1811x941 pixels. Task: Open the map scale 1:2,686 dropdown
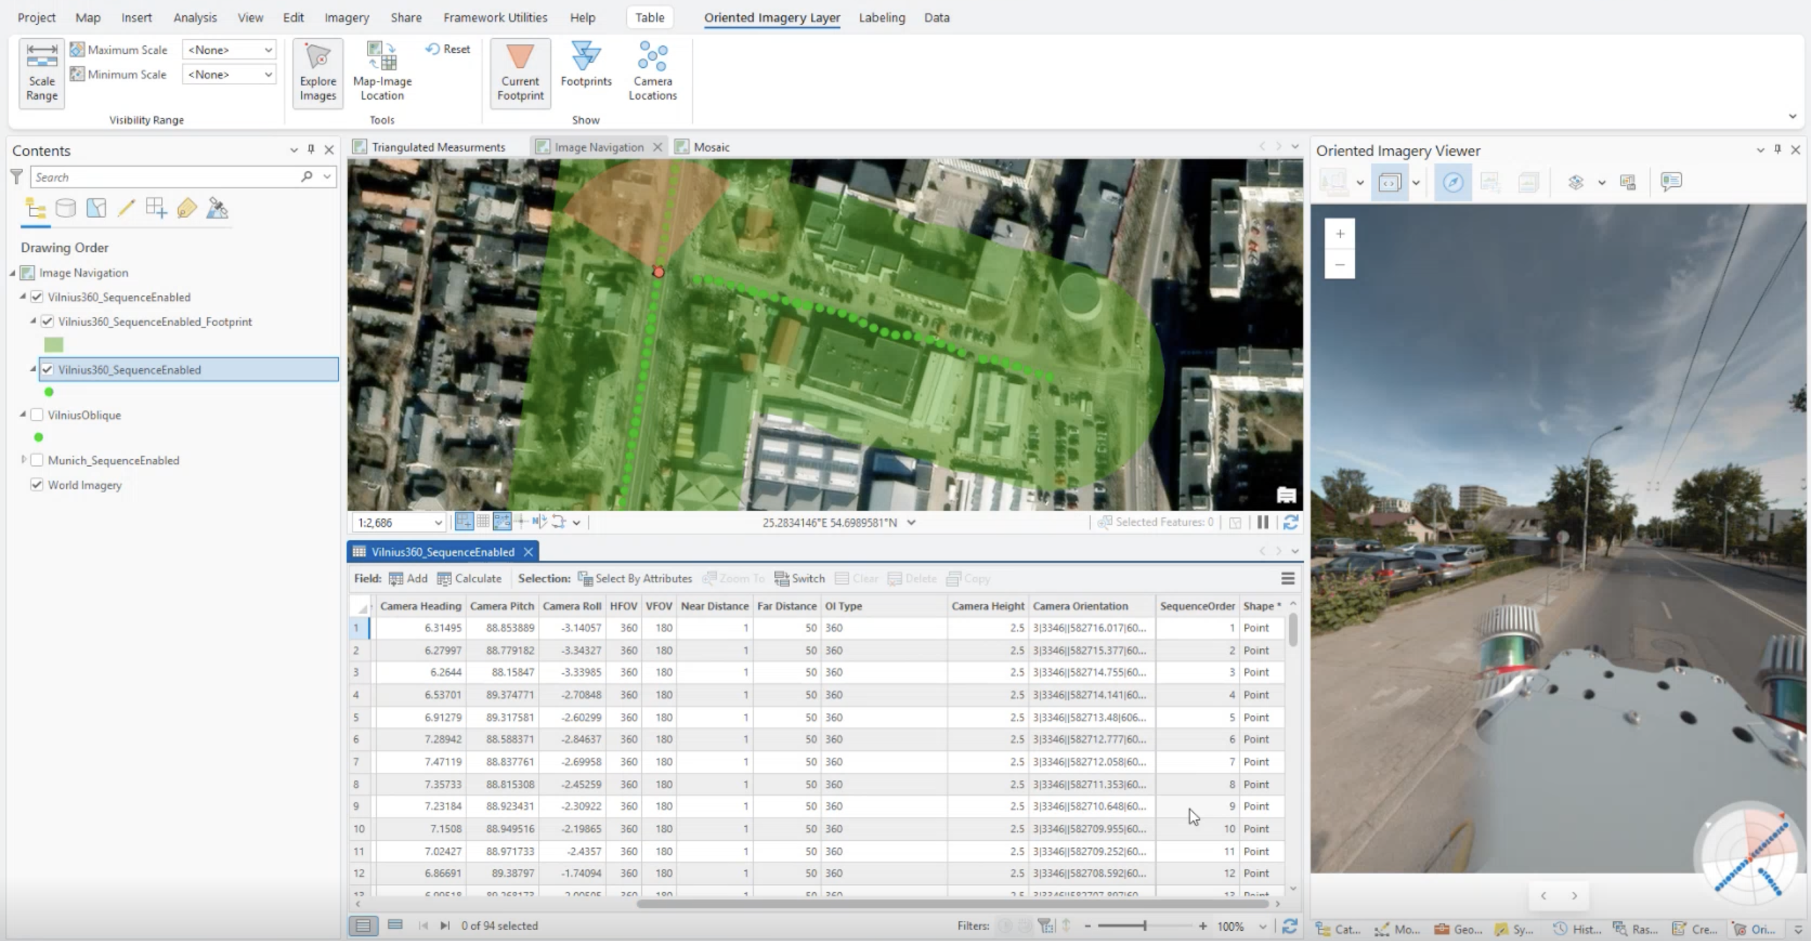[438, 522]
